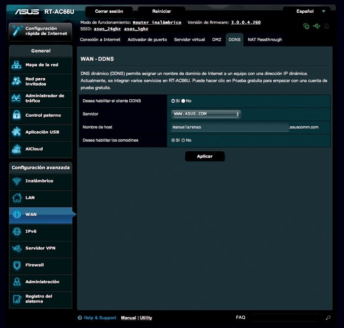
Task: Click the Help & Support link text
Action: 100,318
